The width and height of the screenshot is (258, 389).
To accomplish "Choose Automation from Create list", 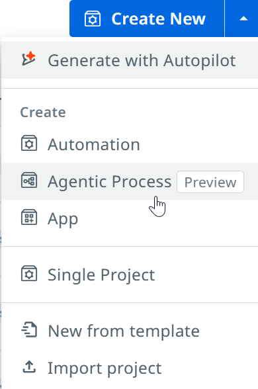I will tap(130, 144).
